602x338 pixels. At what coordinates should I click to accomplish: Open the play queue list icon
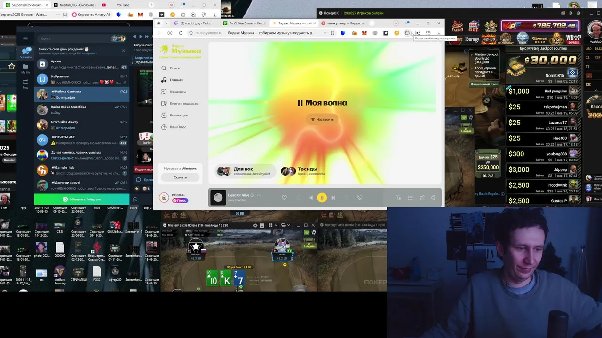point(410,198)
